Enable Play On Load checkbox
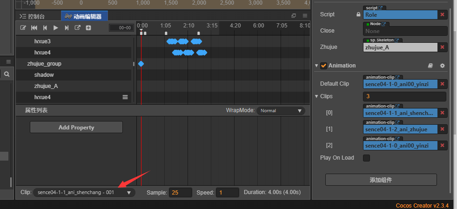Viewport: 457px width, 209px height. point(366,158)
